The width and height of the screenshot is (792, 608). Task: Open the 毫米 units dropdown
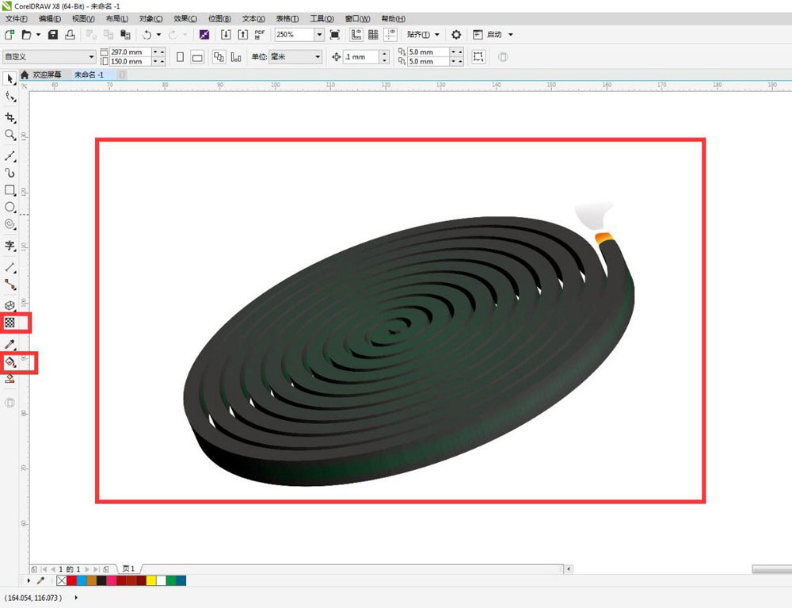point(318,57)
